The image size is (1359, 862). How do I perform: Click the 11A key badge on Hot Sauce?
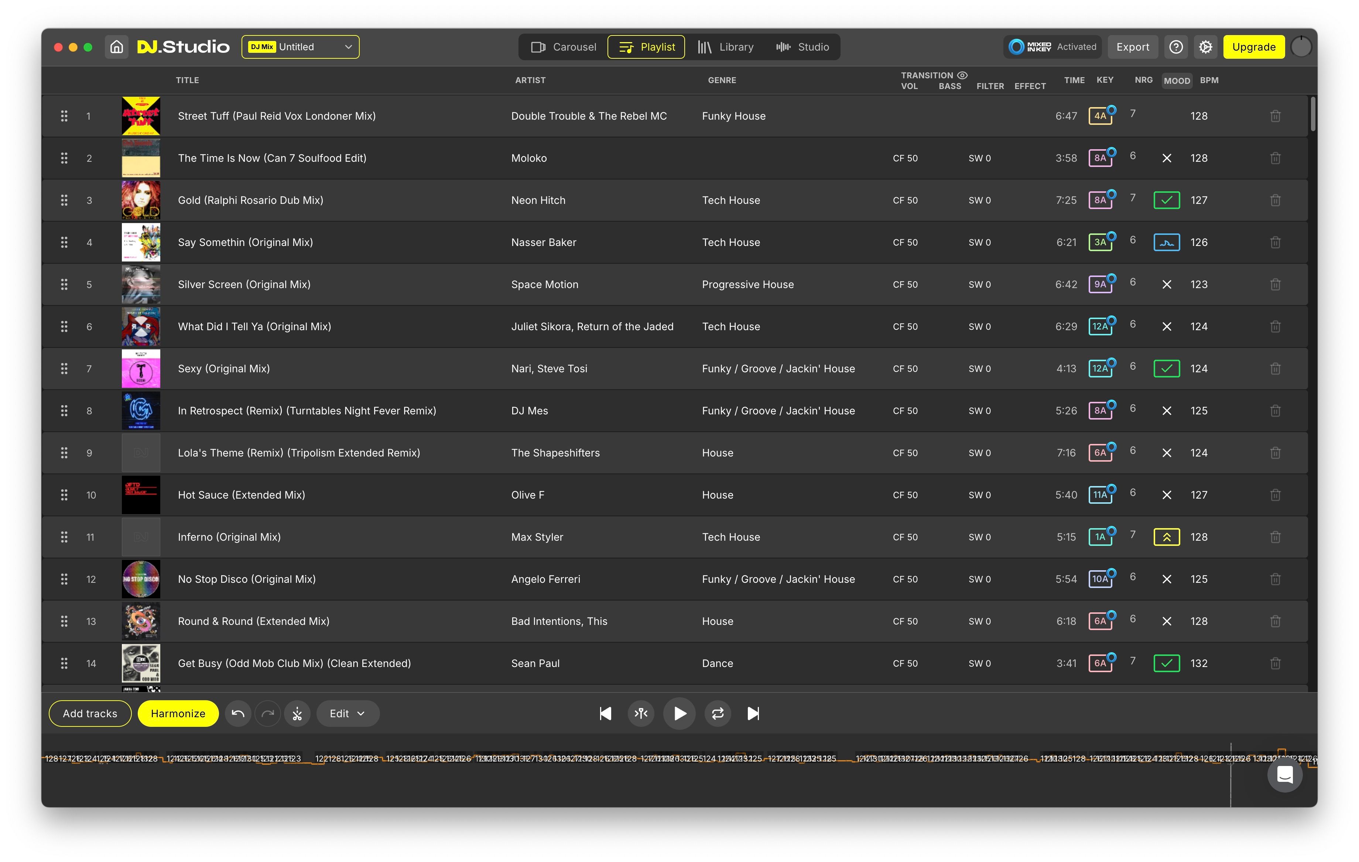tap(1100, 495)
